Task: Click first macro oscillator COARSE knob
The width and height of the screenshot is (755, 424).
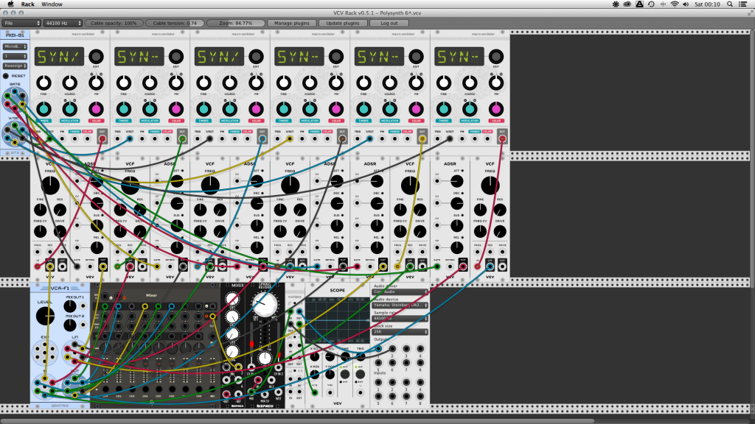Action: [x=70, y=82]
